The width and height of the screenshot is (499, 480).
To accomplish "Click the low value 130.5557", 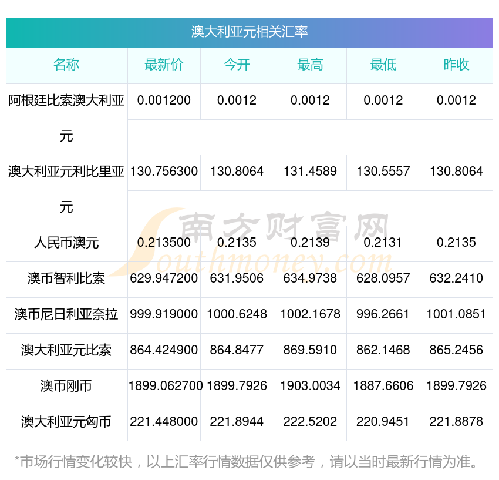I will pyautogui.click(x=383, y=172).
